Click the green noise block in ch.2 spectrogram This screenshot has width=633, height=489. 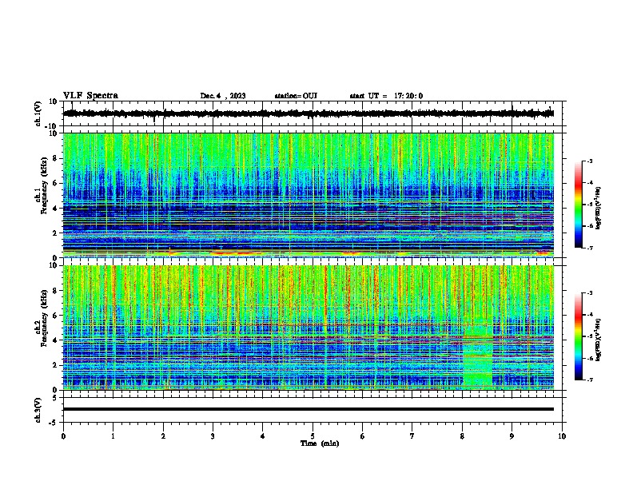point(478,355)
